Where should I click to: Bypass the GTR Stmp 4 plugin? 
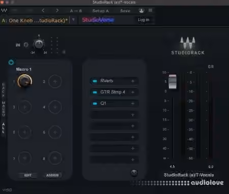tap(95, 92)
